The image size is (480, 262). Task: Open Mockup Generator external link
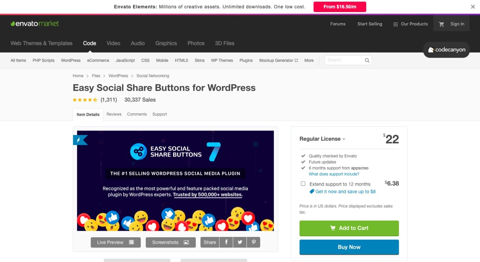(x=278, y=60)
